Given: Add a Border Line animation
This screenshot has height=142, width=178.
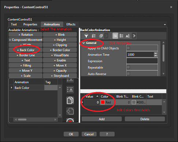Looking at the screenshot, I should (x=26, y=55).
